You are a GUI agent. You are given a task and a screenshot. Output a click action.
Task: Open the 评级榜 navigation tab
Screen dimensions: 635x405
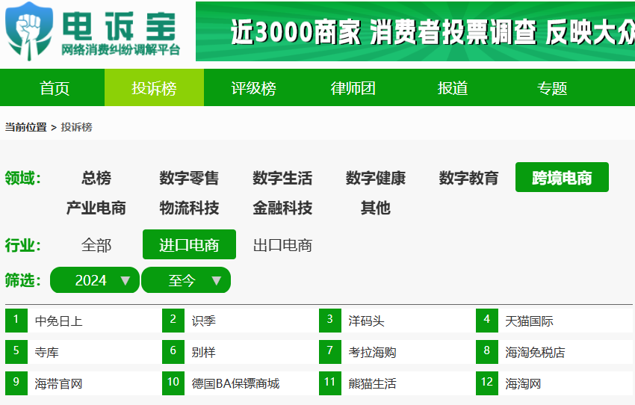pyautogui.click(x=253, y=88)
